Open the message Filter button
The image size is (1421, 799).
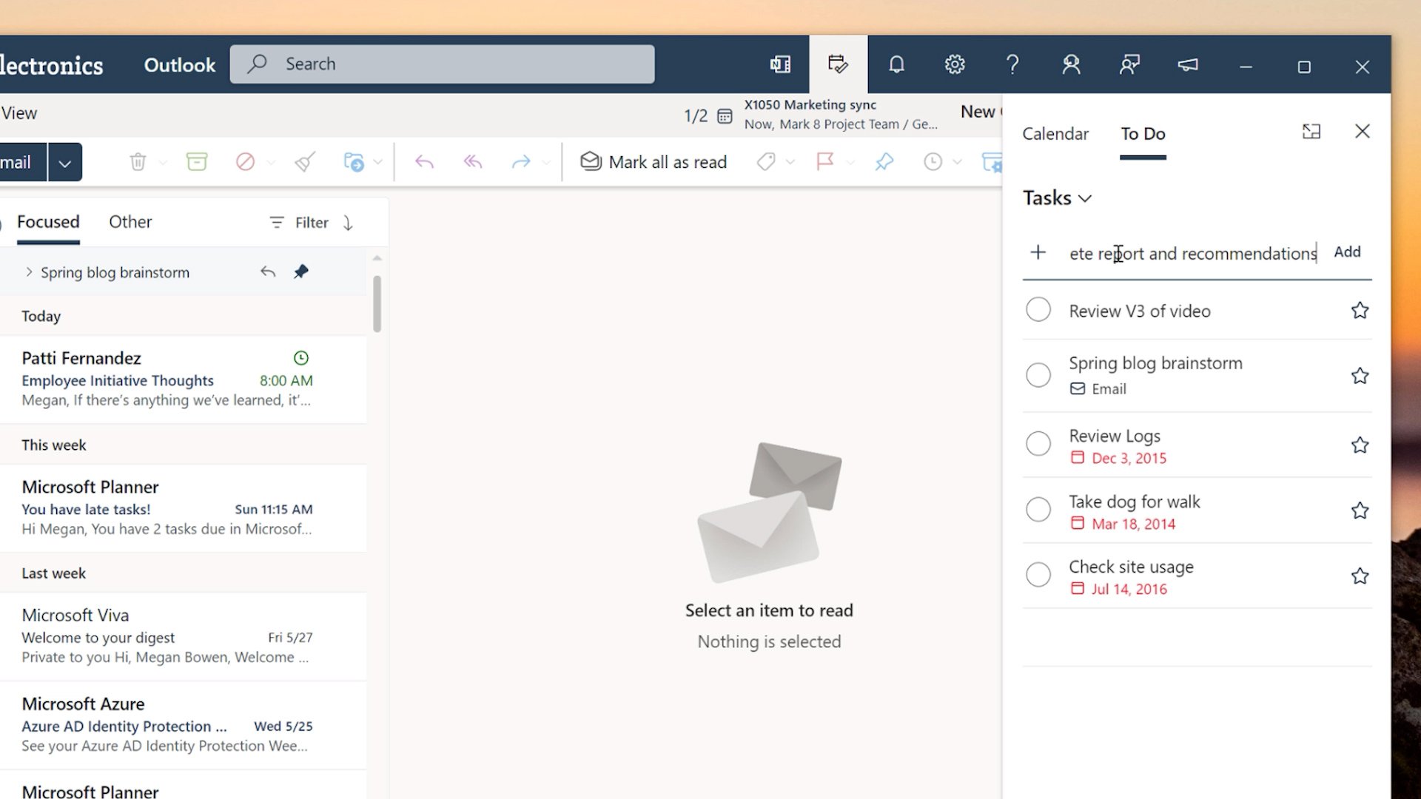[298, 222]
